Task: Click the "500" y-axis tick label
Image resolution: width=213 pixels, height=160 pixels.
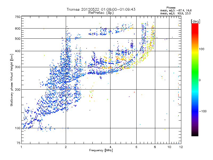Action: [x=18, y=39]
